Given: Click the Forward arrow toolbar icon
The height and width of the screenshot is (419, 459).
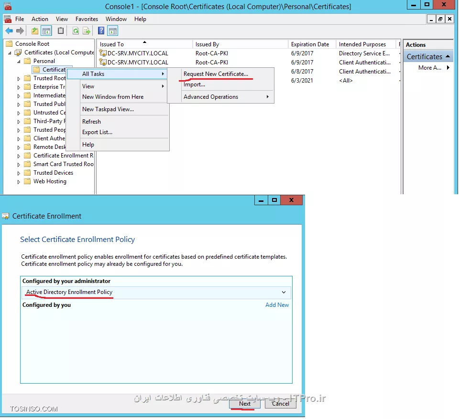Looking at the screenshot, I should (20, 31).
